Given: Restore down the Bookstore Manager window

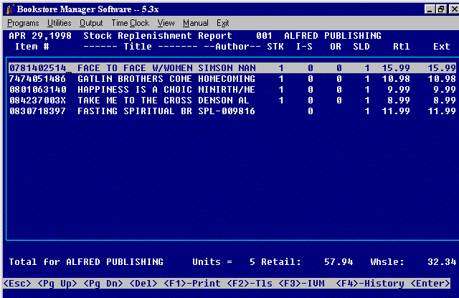Looking at the screenshot, I should coord(440,9).
